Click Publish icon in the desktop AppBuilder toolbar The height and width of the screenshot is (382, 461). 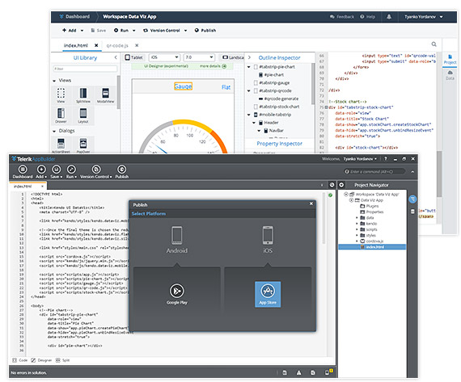(x=121, y=172)
